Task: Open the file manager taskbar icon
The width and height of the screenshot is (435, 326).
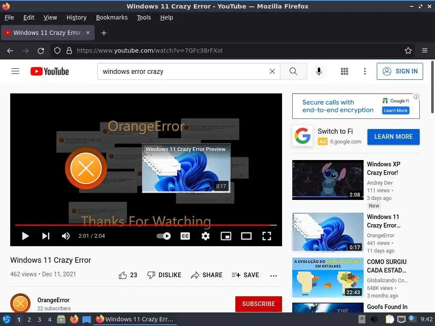Action: tap(61, 319)
